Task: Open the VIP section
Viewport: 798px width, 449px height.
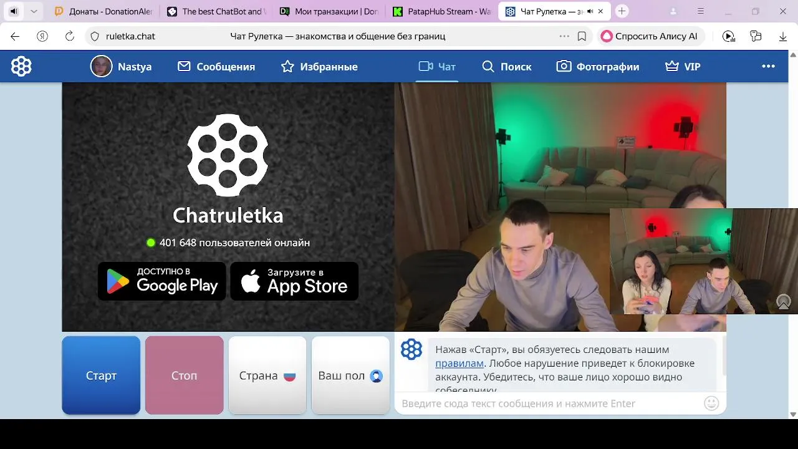Action: click(683, 67)
